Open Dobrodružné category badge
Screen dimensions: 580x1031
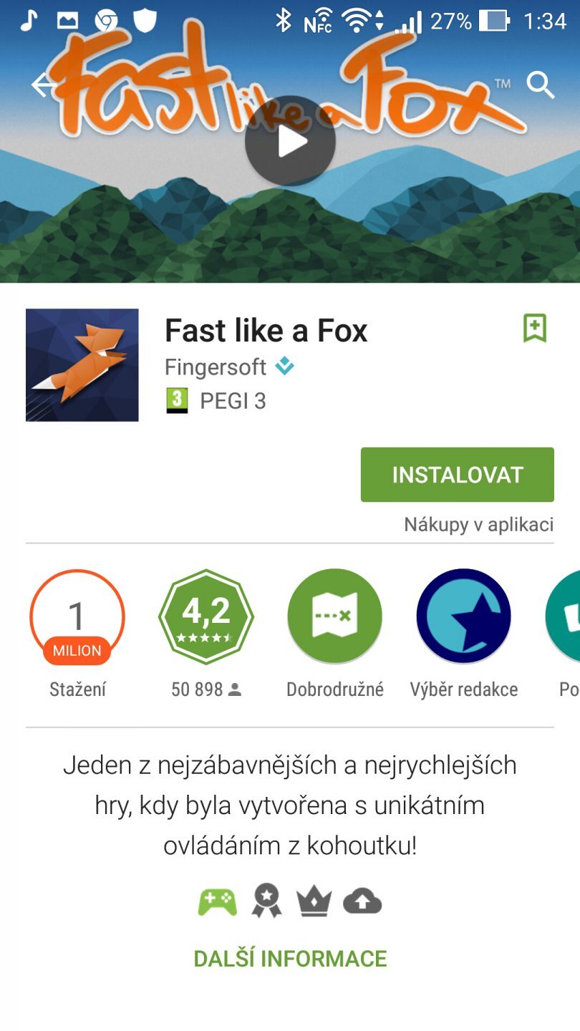point(335,616)
